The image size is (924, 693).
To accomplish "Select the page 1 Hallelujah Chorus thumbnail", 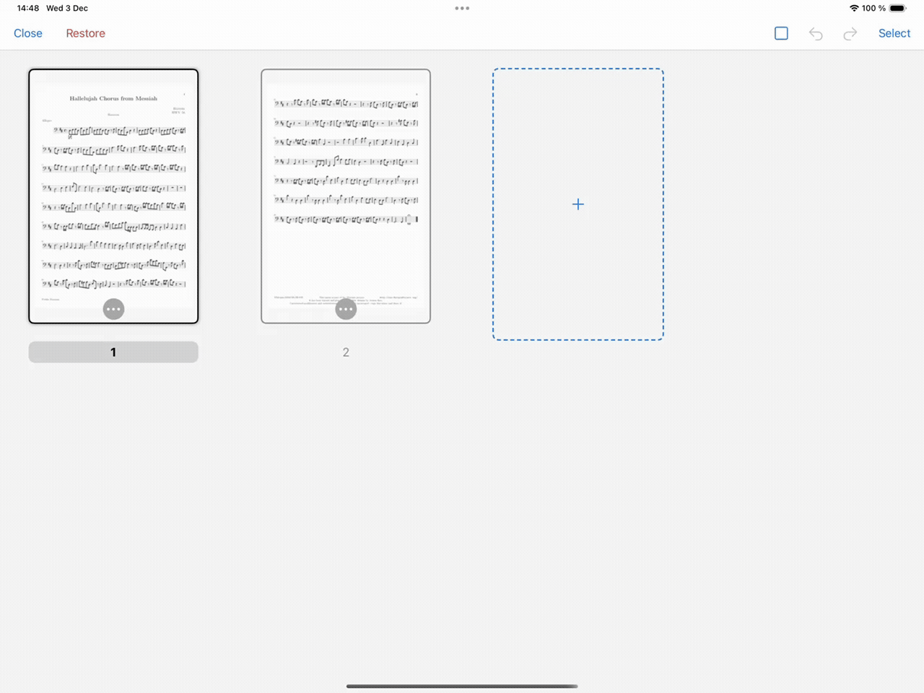I will click(113, 196).
